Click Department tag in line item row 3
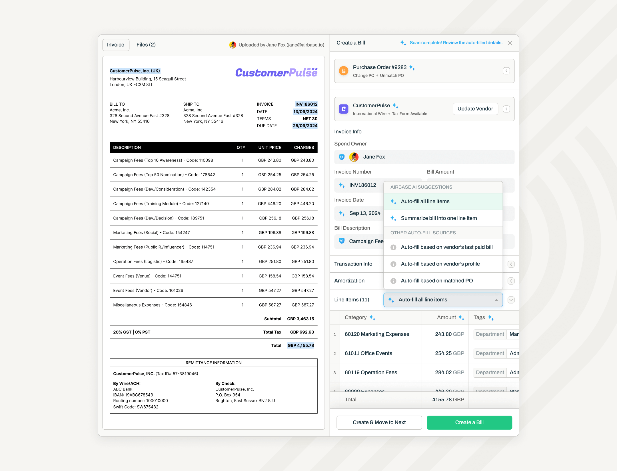617x471 pixels. point(490,373)
